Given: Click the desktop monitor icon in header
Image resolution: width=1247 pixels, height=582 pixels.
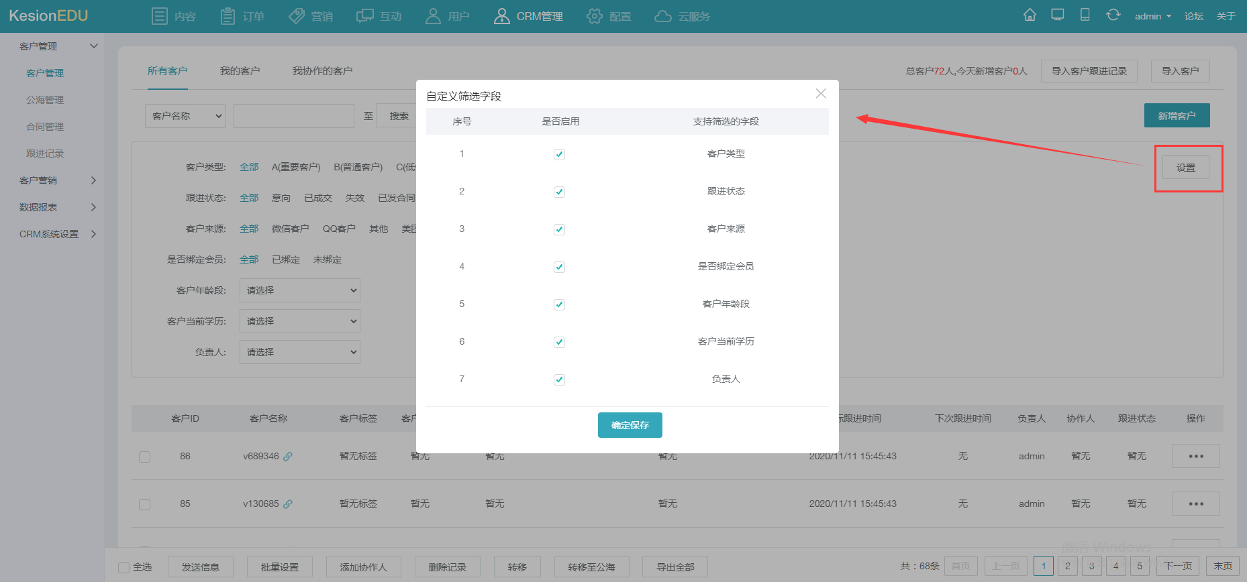Looking at the screenshot, I should point(1058,15).
